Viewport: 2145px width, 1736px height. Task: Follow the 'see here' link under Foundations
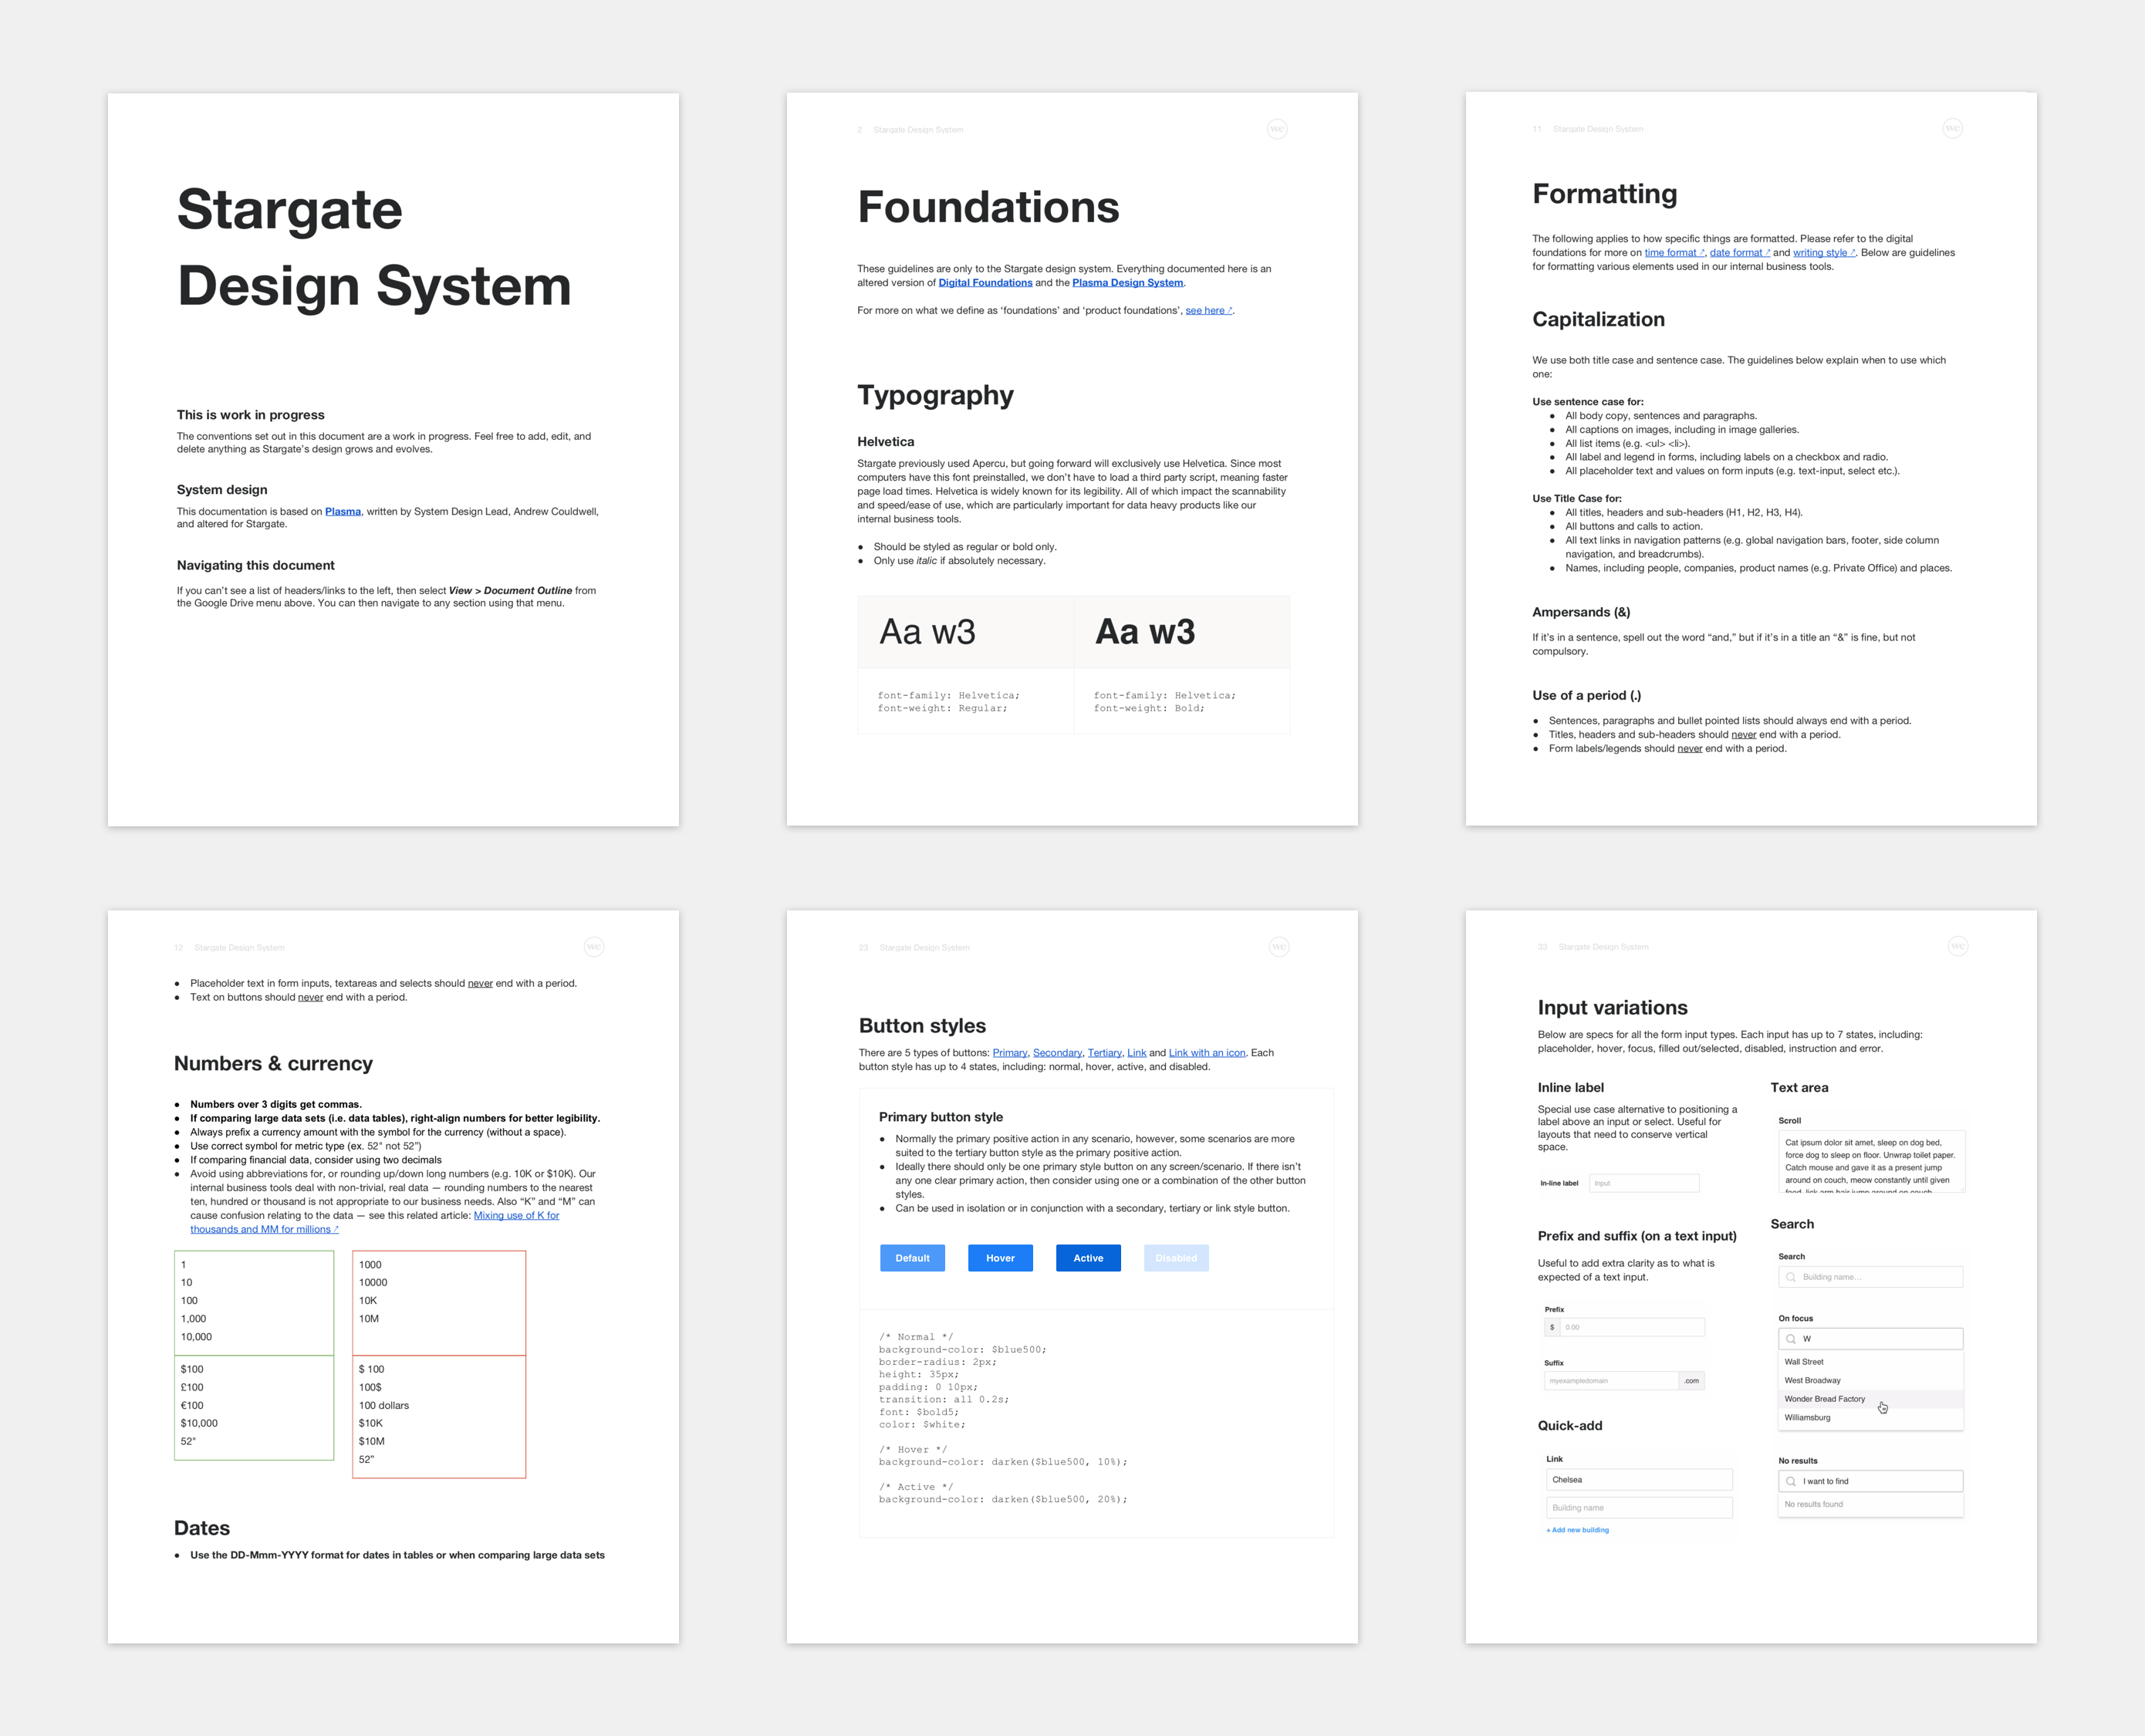tap(1208, 311)
